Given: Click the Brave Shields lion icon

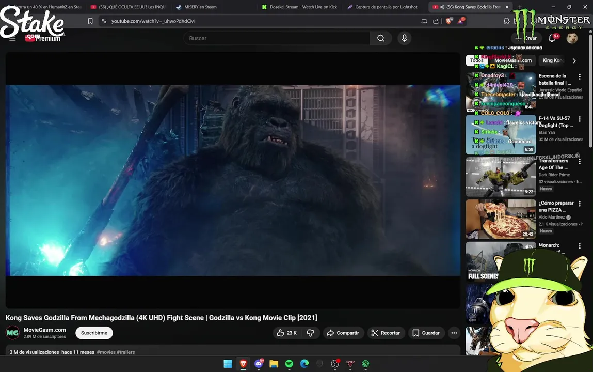Looking at the screenshot, I should click(x=449, y=21).
